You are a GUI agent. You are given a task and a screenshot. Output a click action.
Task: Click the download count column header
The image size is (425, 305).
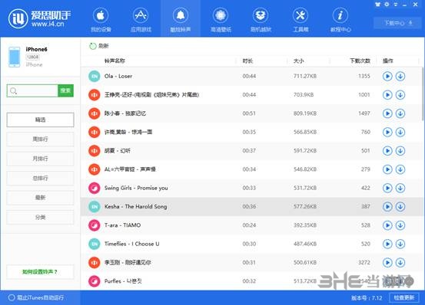pos(360,61)
